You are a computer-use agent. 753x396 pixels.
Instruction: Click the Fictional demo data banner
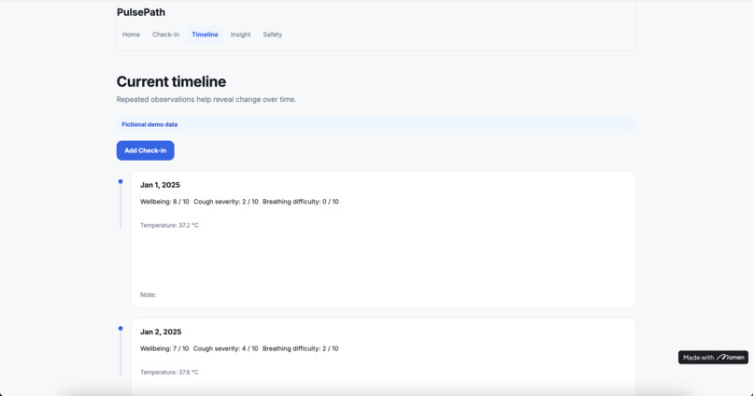pos(376,124)
